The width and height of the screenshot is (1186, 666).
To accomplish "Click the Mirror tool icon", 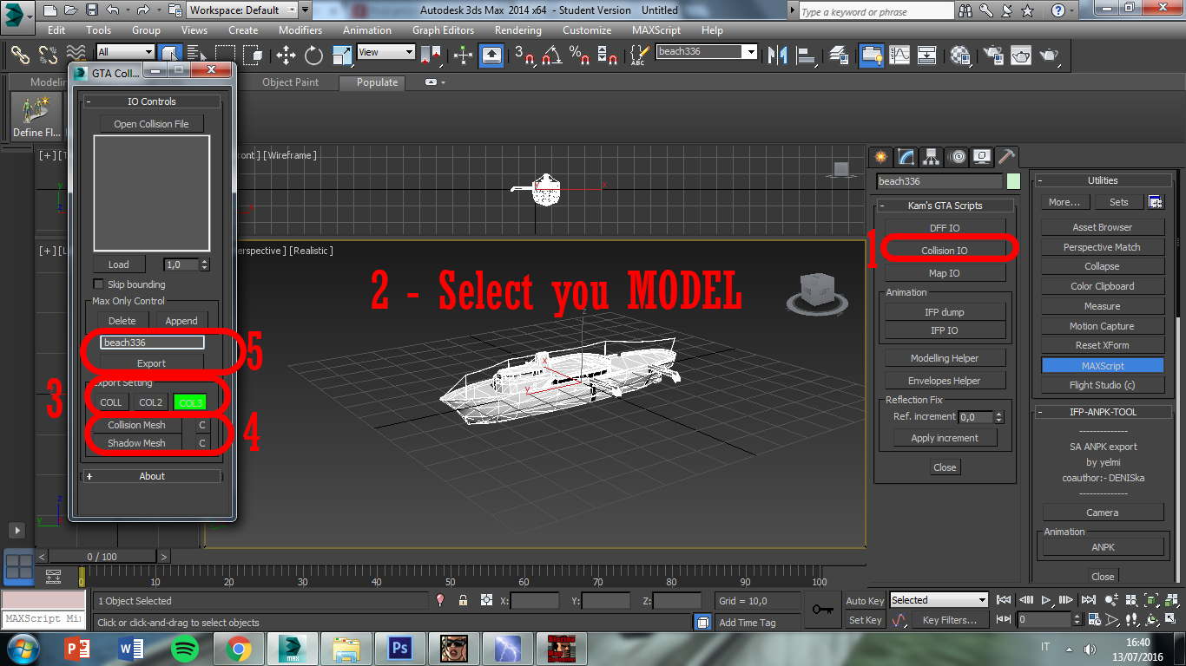I will click(776, 55).
